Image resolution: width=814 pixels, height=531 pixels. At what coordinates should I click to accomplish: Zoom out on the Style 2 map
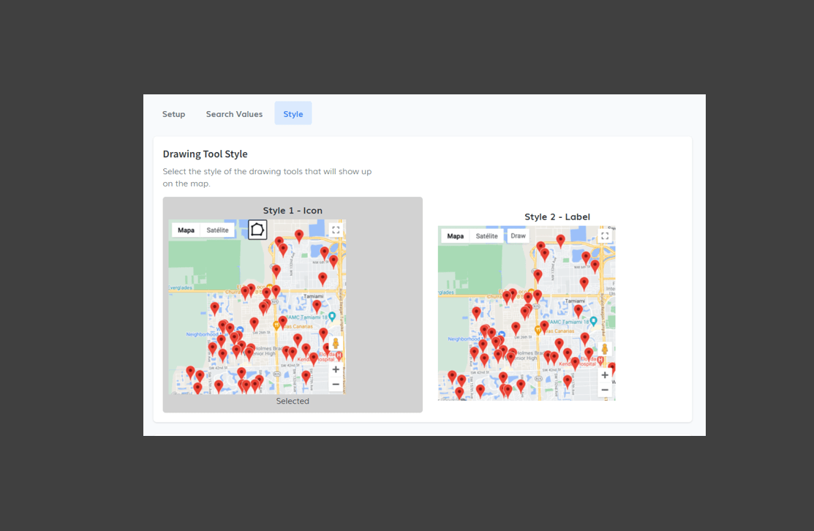click(605, 390)
